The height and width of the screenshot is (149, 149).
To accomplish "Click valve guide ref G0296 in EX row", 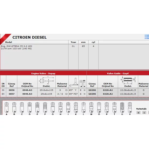I will click(x=92, y=94).
